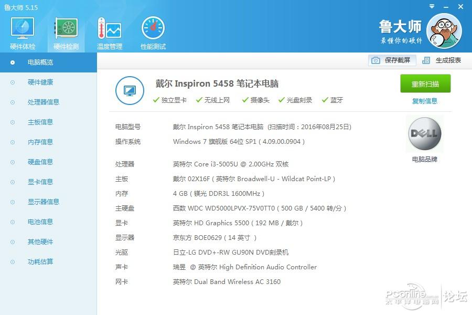Screen dimensions: 472x315
Task: Click the 戴尔 02X16F motherboard value
Action: pyautogui.click(x=254, y=178)
